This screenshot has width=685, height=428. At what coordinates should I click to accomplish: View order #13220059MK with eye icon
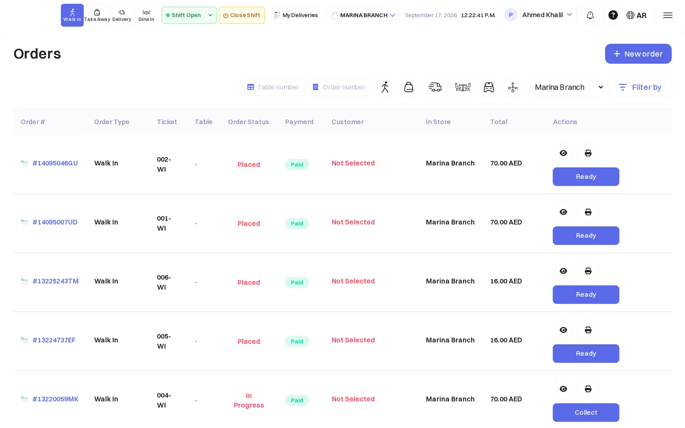tap(563, 389)
